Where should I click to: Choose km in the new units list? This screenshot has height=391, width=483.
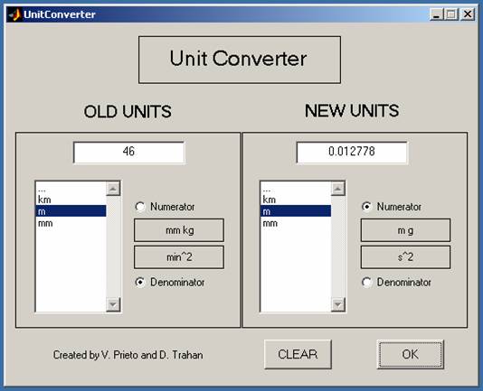(296, 200)
